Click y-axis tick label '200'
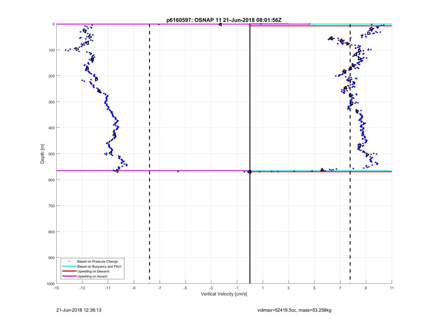This screenshot has height=319, width=433. coord(51,76)
